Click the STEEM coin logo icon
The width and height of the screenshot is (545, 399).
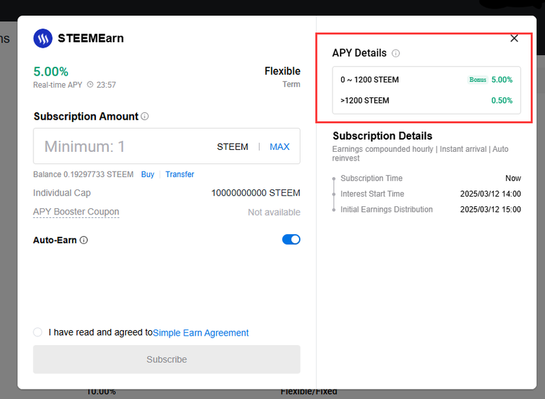[43, 38]
